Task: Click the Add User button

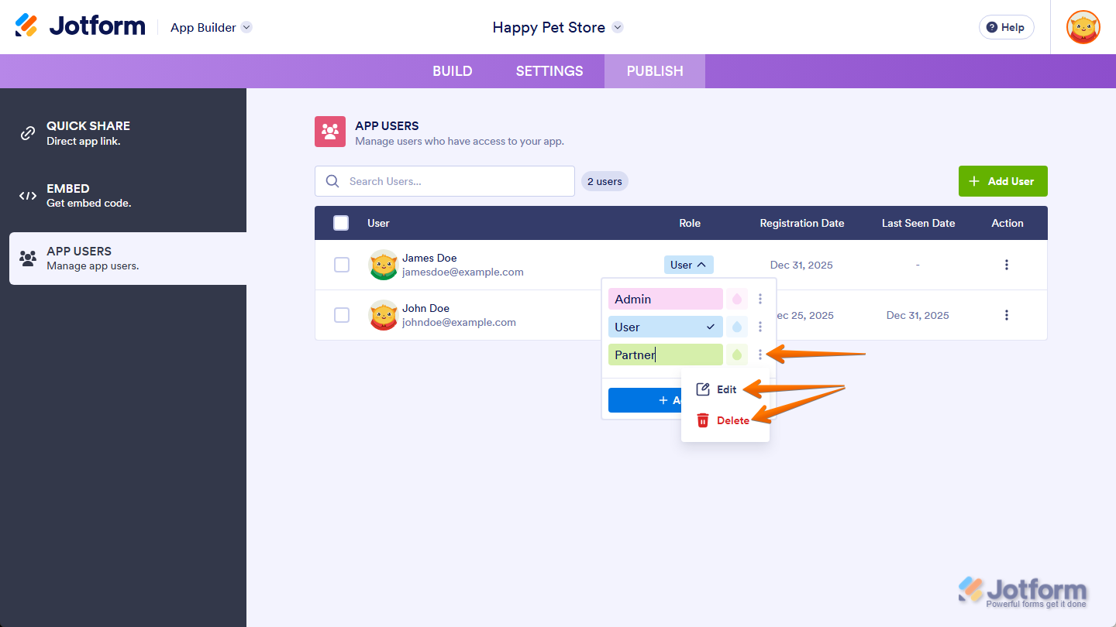Action: click(1003, 180)
